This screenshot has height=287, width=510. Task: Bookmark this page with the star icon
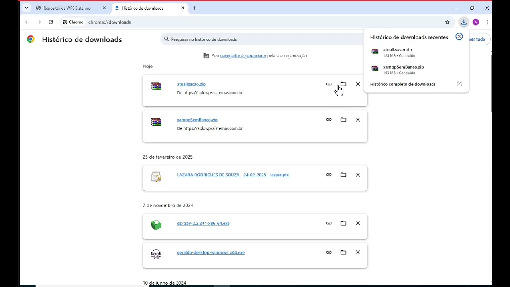click(447, 22)
